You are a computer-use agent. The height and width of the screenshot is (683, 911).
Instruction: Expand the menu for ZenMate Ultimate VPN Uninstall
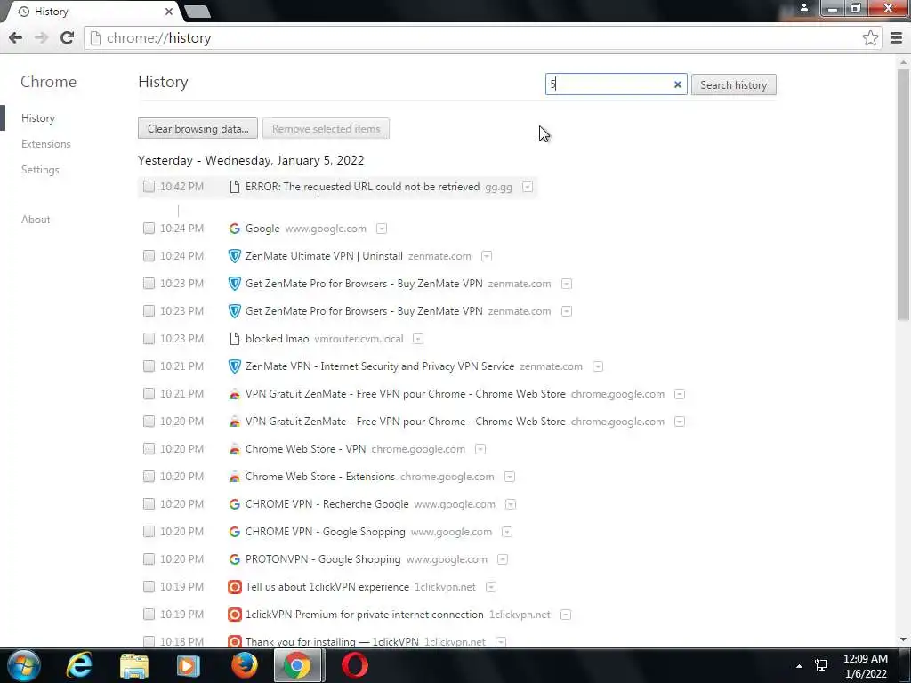(487, 256)
